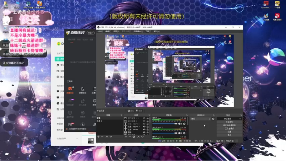Add a new scene with plus icon

pyautogui.click(x=98, y=137)
